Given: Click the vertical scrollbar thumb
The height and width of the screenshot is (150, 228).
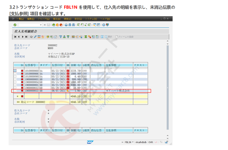Looking at the screenshot, I should coord(168,87).
